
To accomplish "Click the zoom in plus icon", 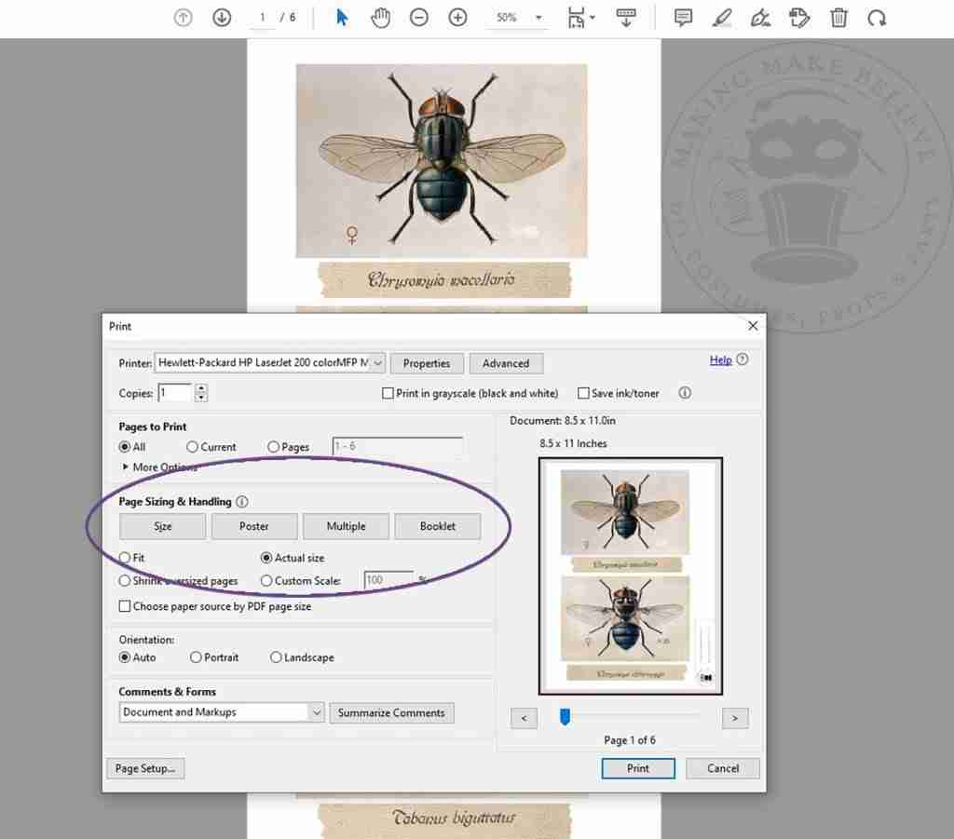I will point(457,18).
